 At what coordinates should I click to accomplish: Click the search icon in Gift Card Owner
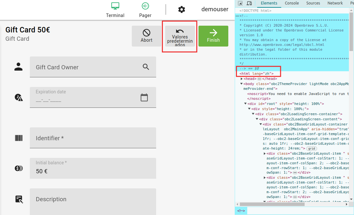pos(146,67)
